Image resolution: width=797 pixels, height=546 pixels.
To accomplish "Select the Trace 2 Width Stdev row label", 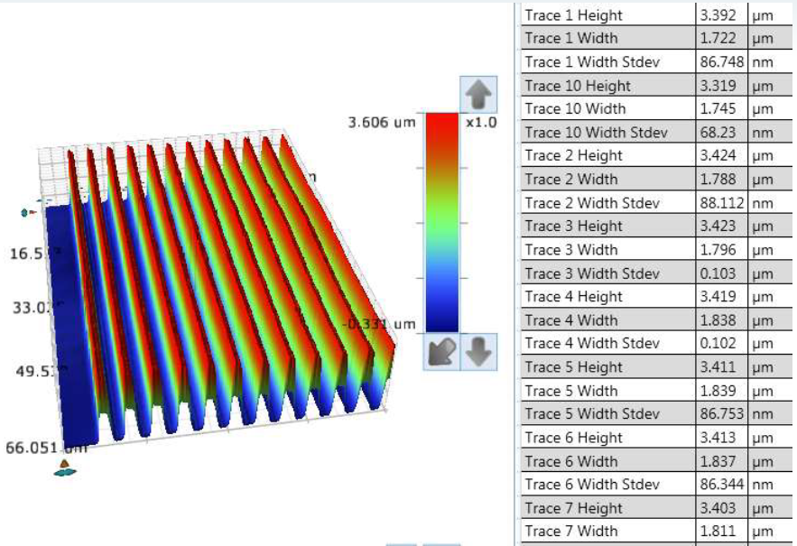I will (x=592, y=203).
